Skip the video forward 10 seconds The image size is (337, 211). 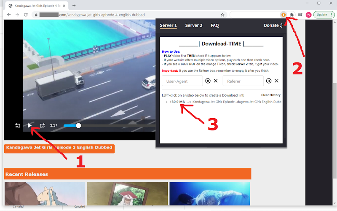point(43,125)
